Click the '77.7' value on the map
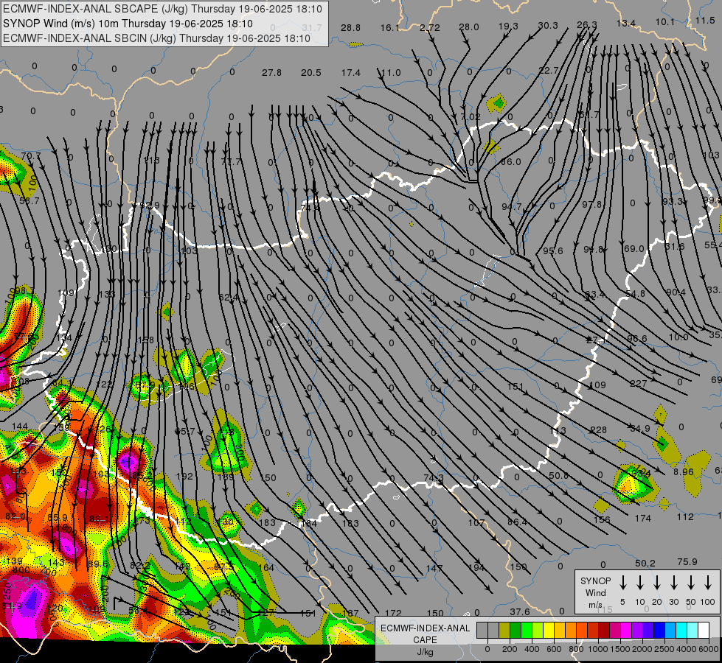Image resolution: width=722 pixels, height=663 pixels. 231,161
